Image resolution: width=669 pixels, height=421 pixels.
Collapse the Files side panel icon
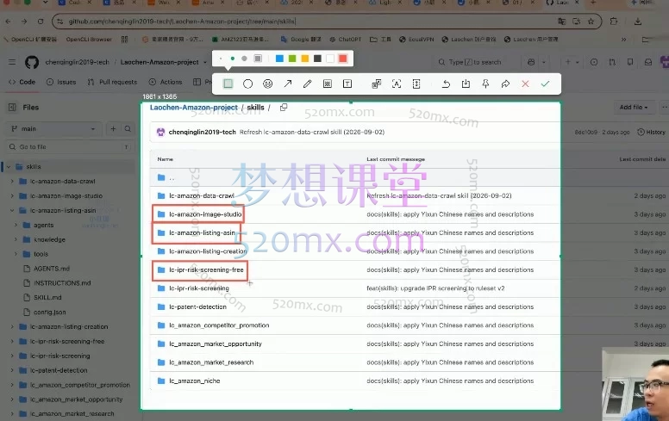click(x=12, y=108)
